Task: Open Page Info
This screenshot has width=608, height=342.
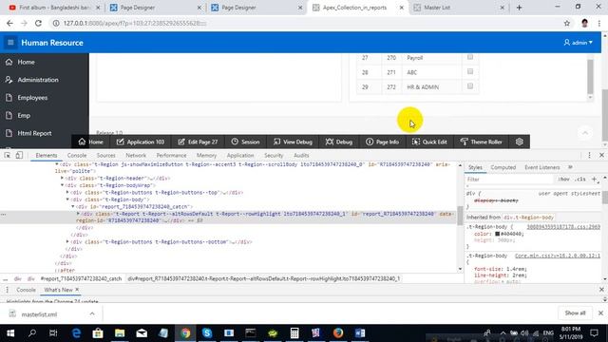Action: click(382, 142)
